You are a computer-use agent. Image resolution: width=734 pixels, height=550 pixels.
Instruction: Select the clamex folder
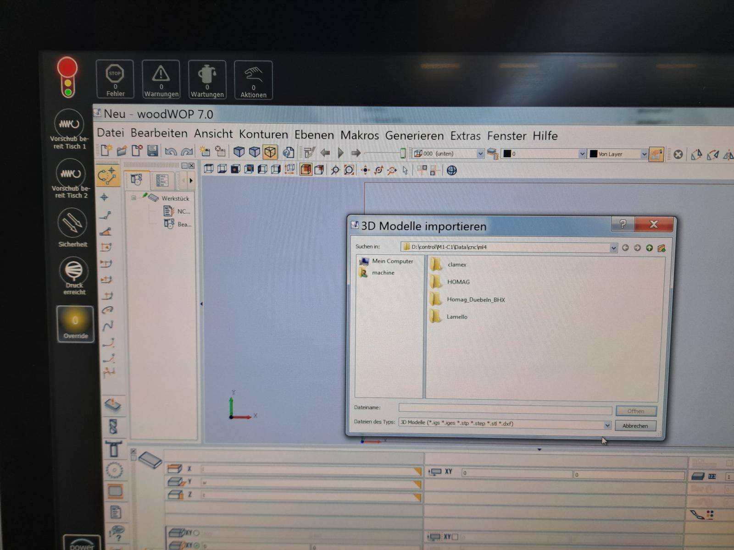pyautogui.click(x=448, y=264)
